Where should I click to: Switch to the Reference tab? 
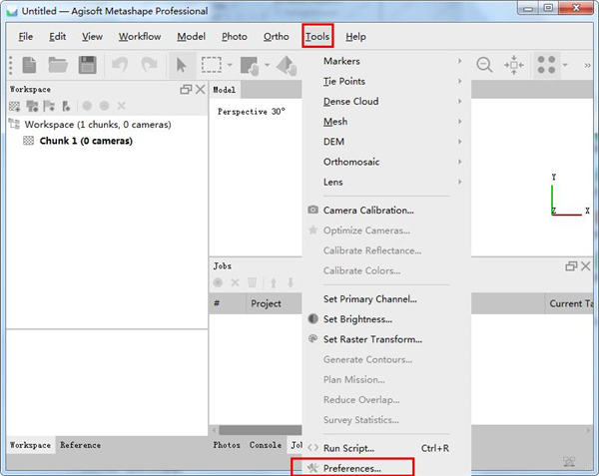80,445
